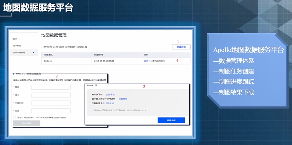Click the arrow beside 地图数据管理
The image size is (292, 145).
click(34, 53)
